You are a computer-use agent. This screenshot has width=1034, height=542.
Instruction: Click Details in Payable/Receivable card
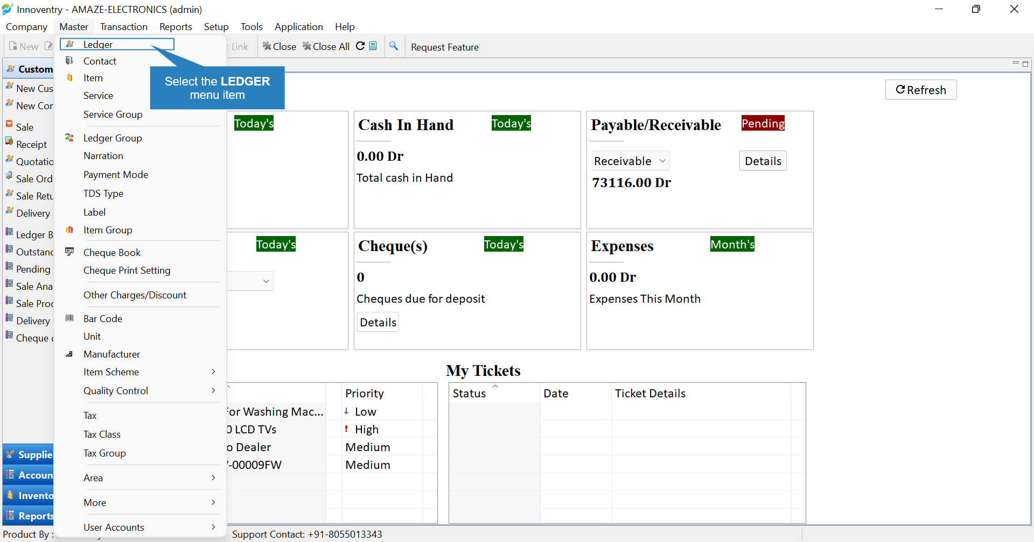click(763, 161)
